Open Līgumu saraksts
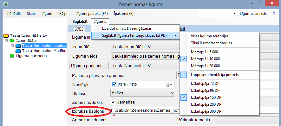Screen dimensions: 281x126 253,14
